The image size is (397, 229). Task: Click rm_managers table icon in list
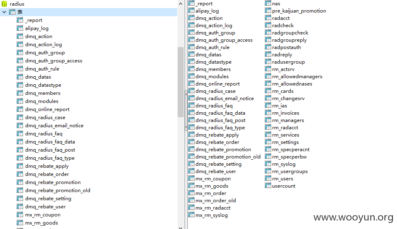(268, 120)
